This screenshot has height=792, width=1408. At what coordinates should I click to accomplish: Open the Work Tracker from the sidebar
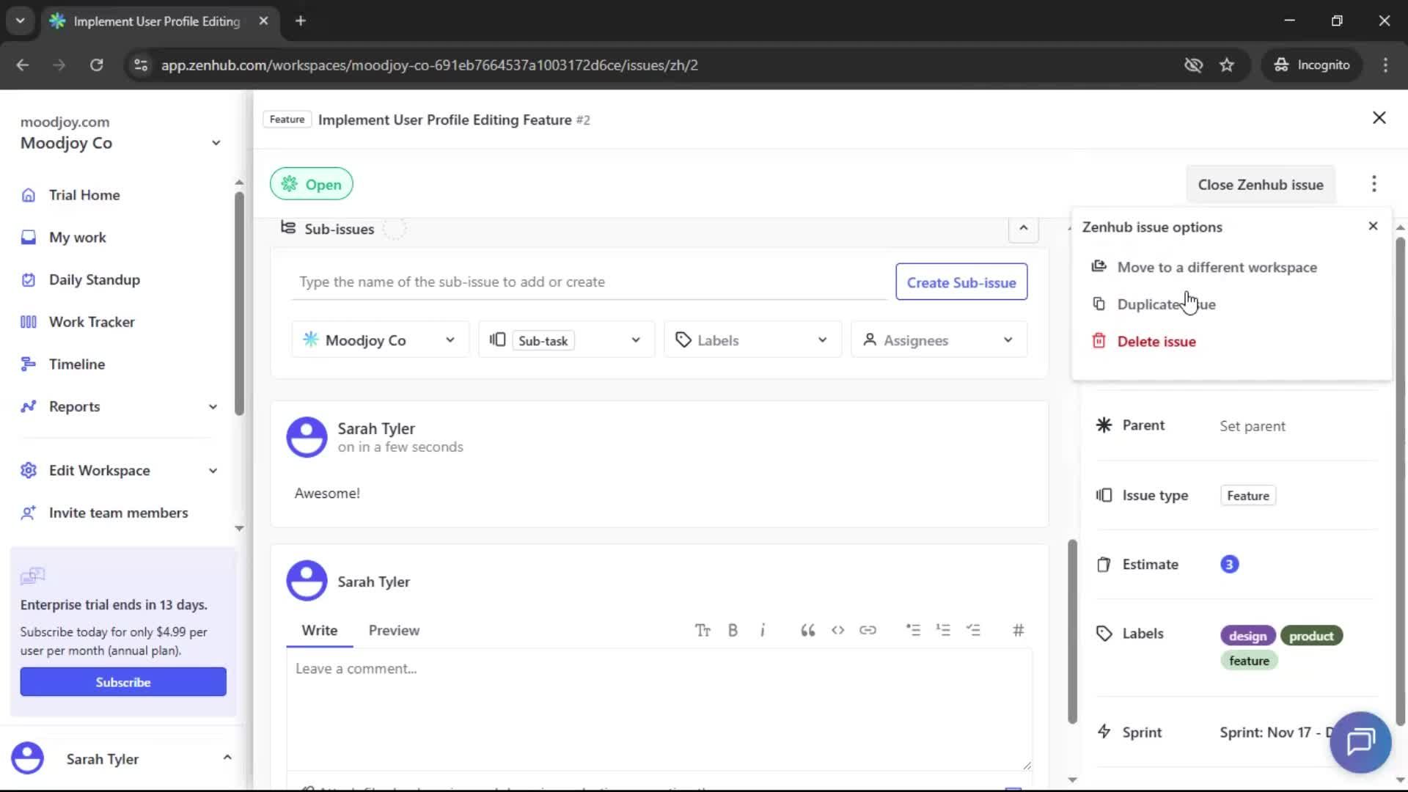coord(91,321)
